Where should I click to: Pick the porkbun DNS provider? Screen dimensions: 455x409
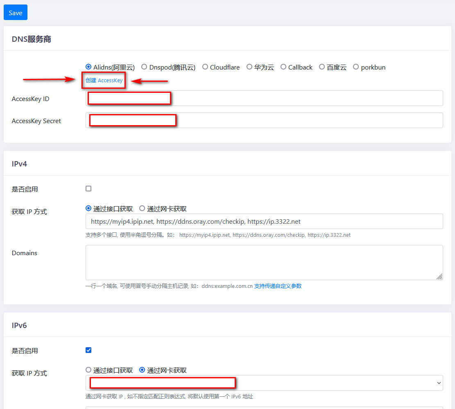click(x=356, y=67)
